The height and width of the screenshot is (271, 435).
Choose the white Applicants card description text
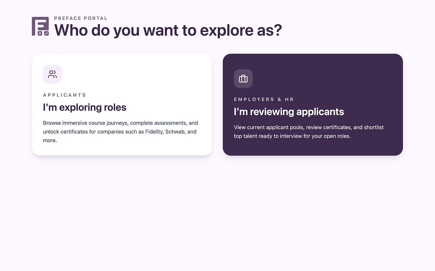pyautogui.click(x=121, y=131)
